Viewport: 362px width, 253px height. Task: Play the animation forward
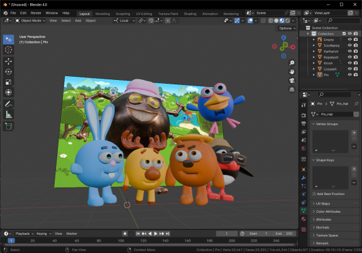click(x=156, y=233)
